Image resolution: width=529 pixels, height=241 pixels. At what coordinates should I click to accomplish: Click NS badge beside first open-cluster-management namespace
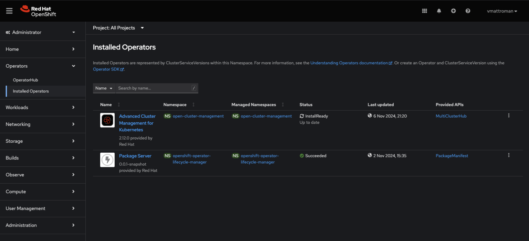click(167, 116)
